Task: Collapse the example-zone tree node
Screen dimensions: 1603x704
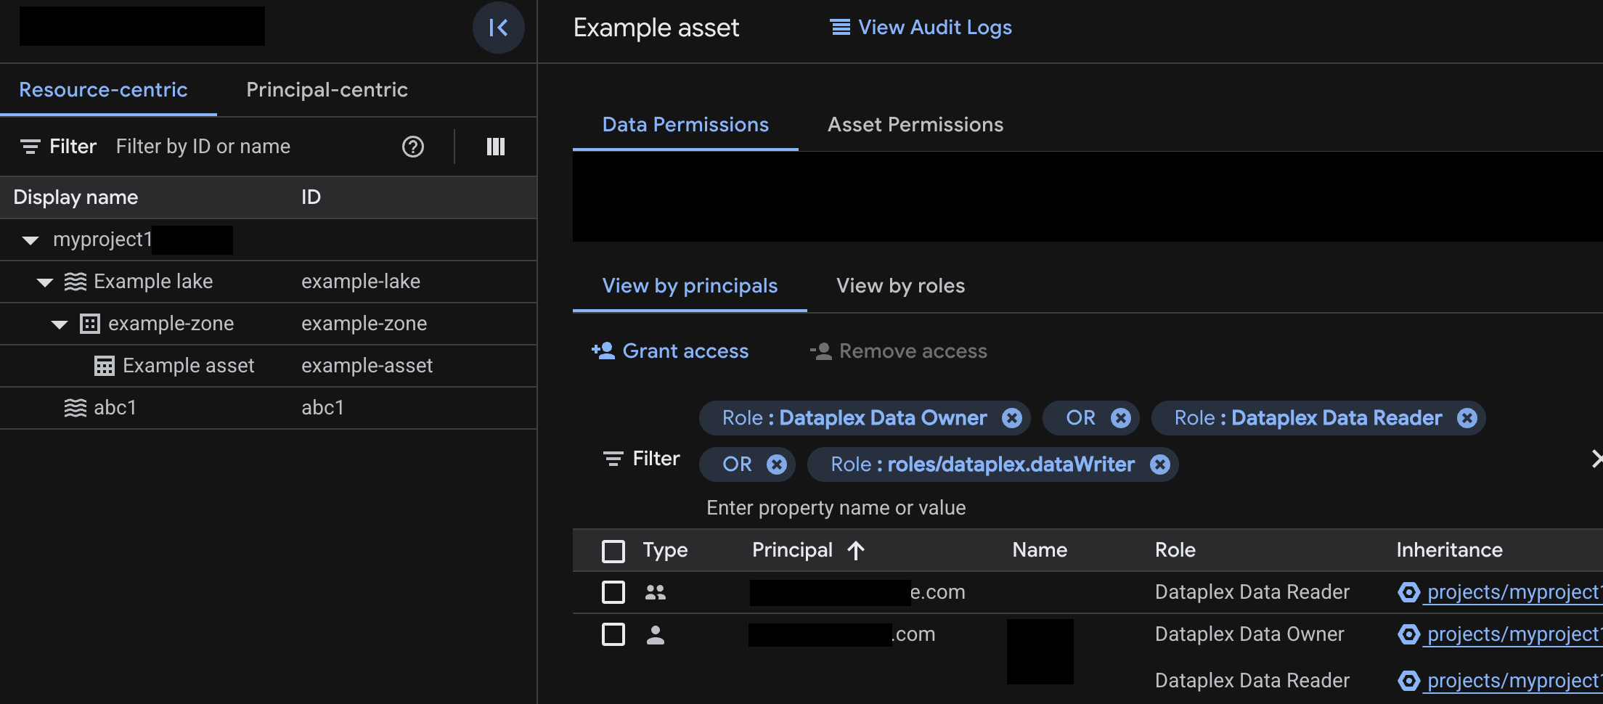Action: pos(59,324)
